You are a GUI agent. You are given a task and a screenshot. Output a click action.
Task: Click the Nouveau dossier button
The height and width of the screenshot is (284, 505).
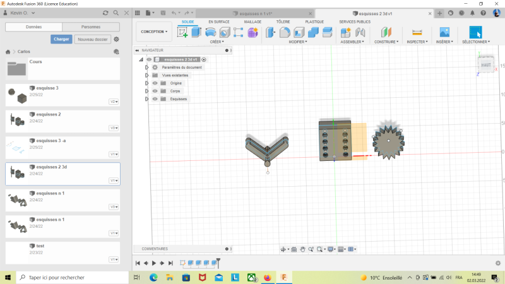coord(92,39)
